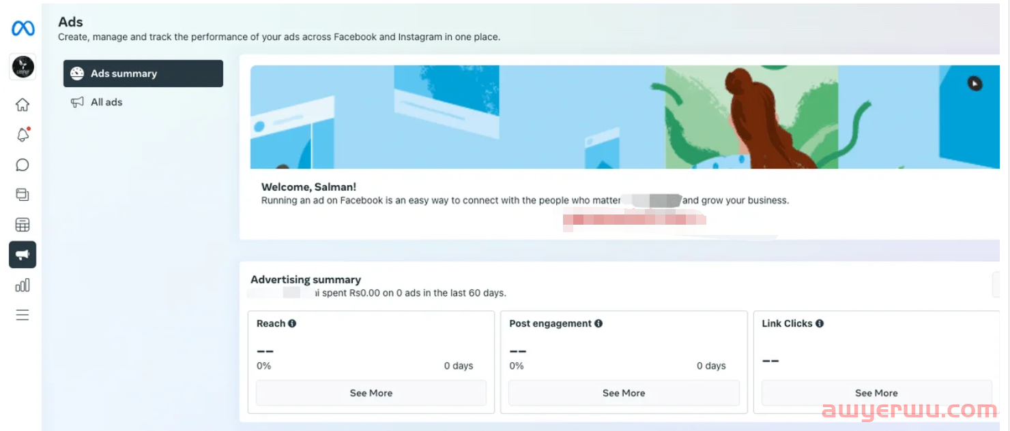Select the Ads megaphone icon
This screenshot has height=431, width=1010.
click(x=23, y=255)
